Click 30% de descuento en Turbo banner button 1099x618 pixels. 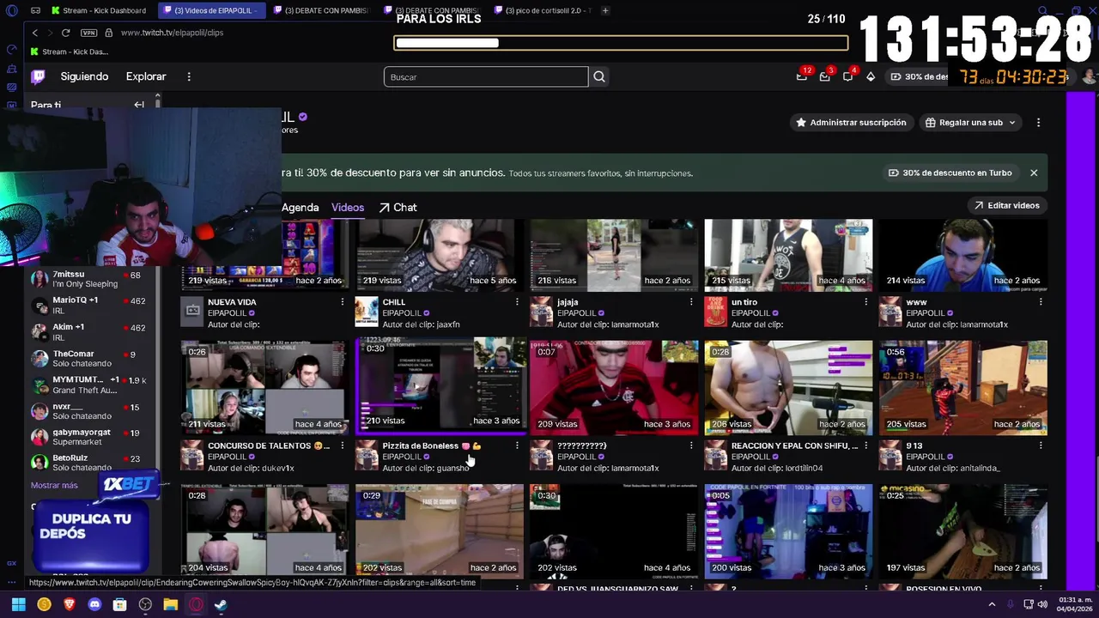[950, 173]
